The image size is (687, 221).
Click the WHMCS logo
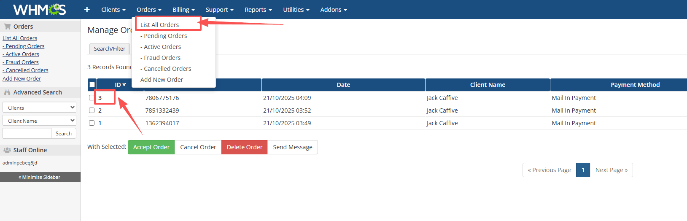click(39, 9)
